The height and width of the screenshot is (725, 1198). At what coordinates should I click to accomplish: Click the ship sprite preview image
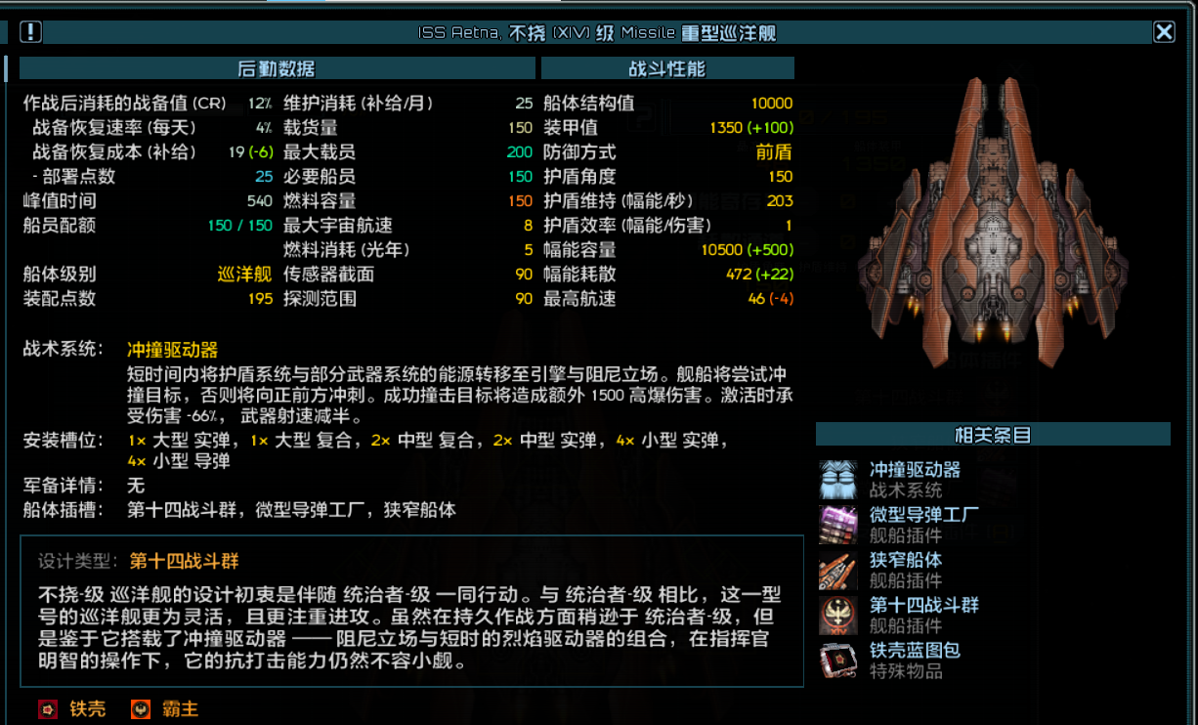click(992, 223)
